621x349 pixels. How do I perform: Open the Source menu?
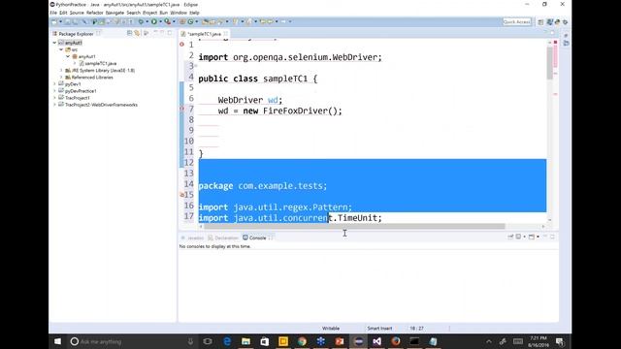coord(77,13)
